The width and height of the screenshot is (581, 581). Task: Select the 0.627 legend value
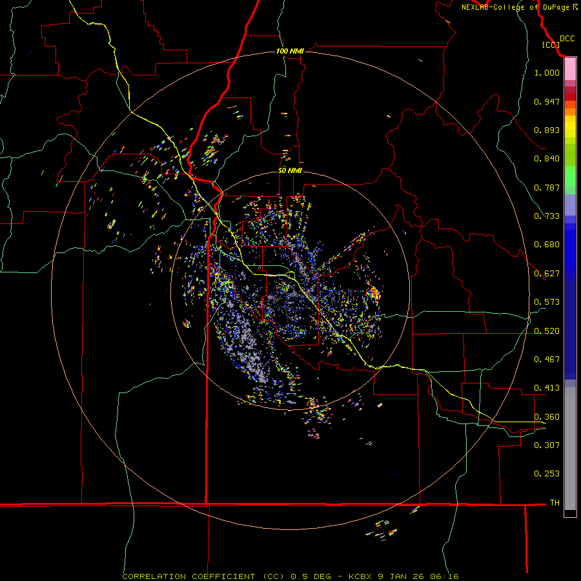(x=547, y=274)
